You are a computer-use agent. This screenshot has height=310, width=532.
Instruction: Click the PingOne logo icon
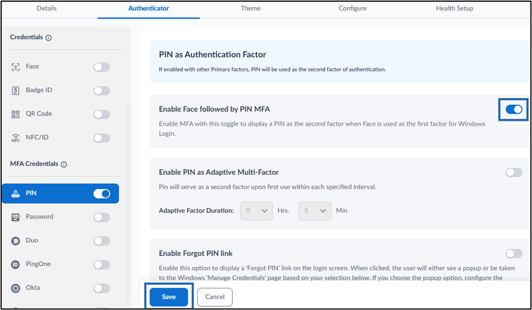click(16, 264)
